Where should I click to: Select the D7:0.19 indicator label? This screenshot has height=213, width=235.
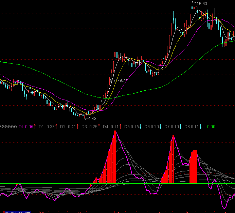[x=171, y=127]
